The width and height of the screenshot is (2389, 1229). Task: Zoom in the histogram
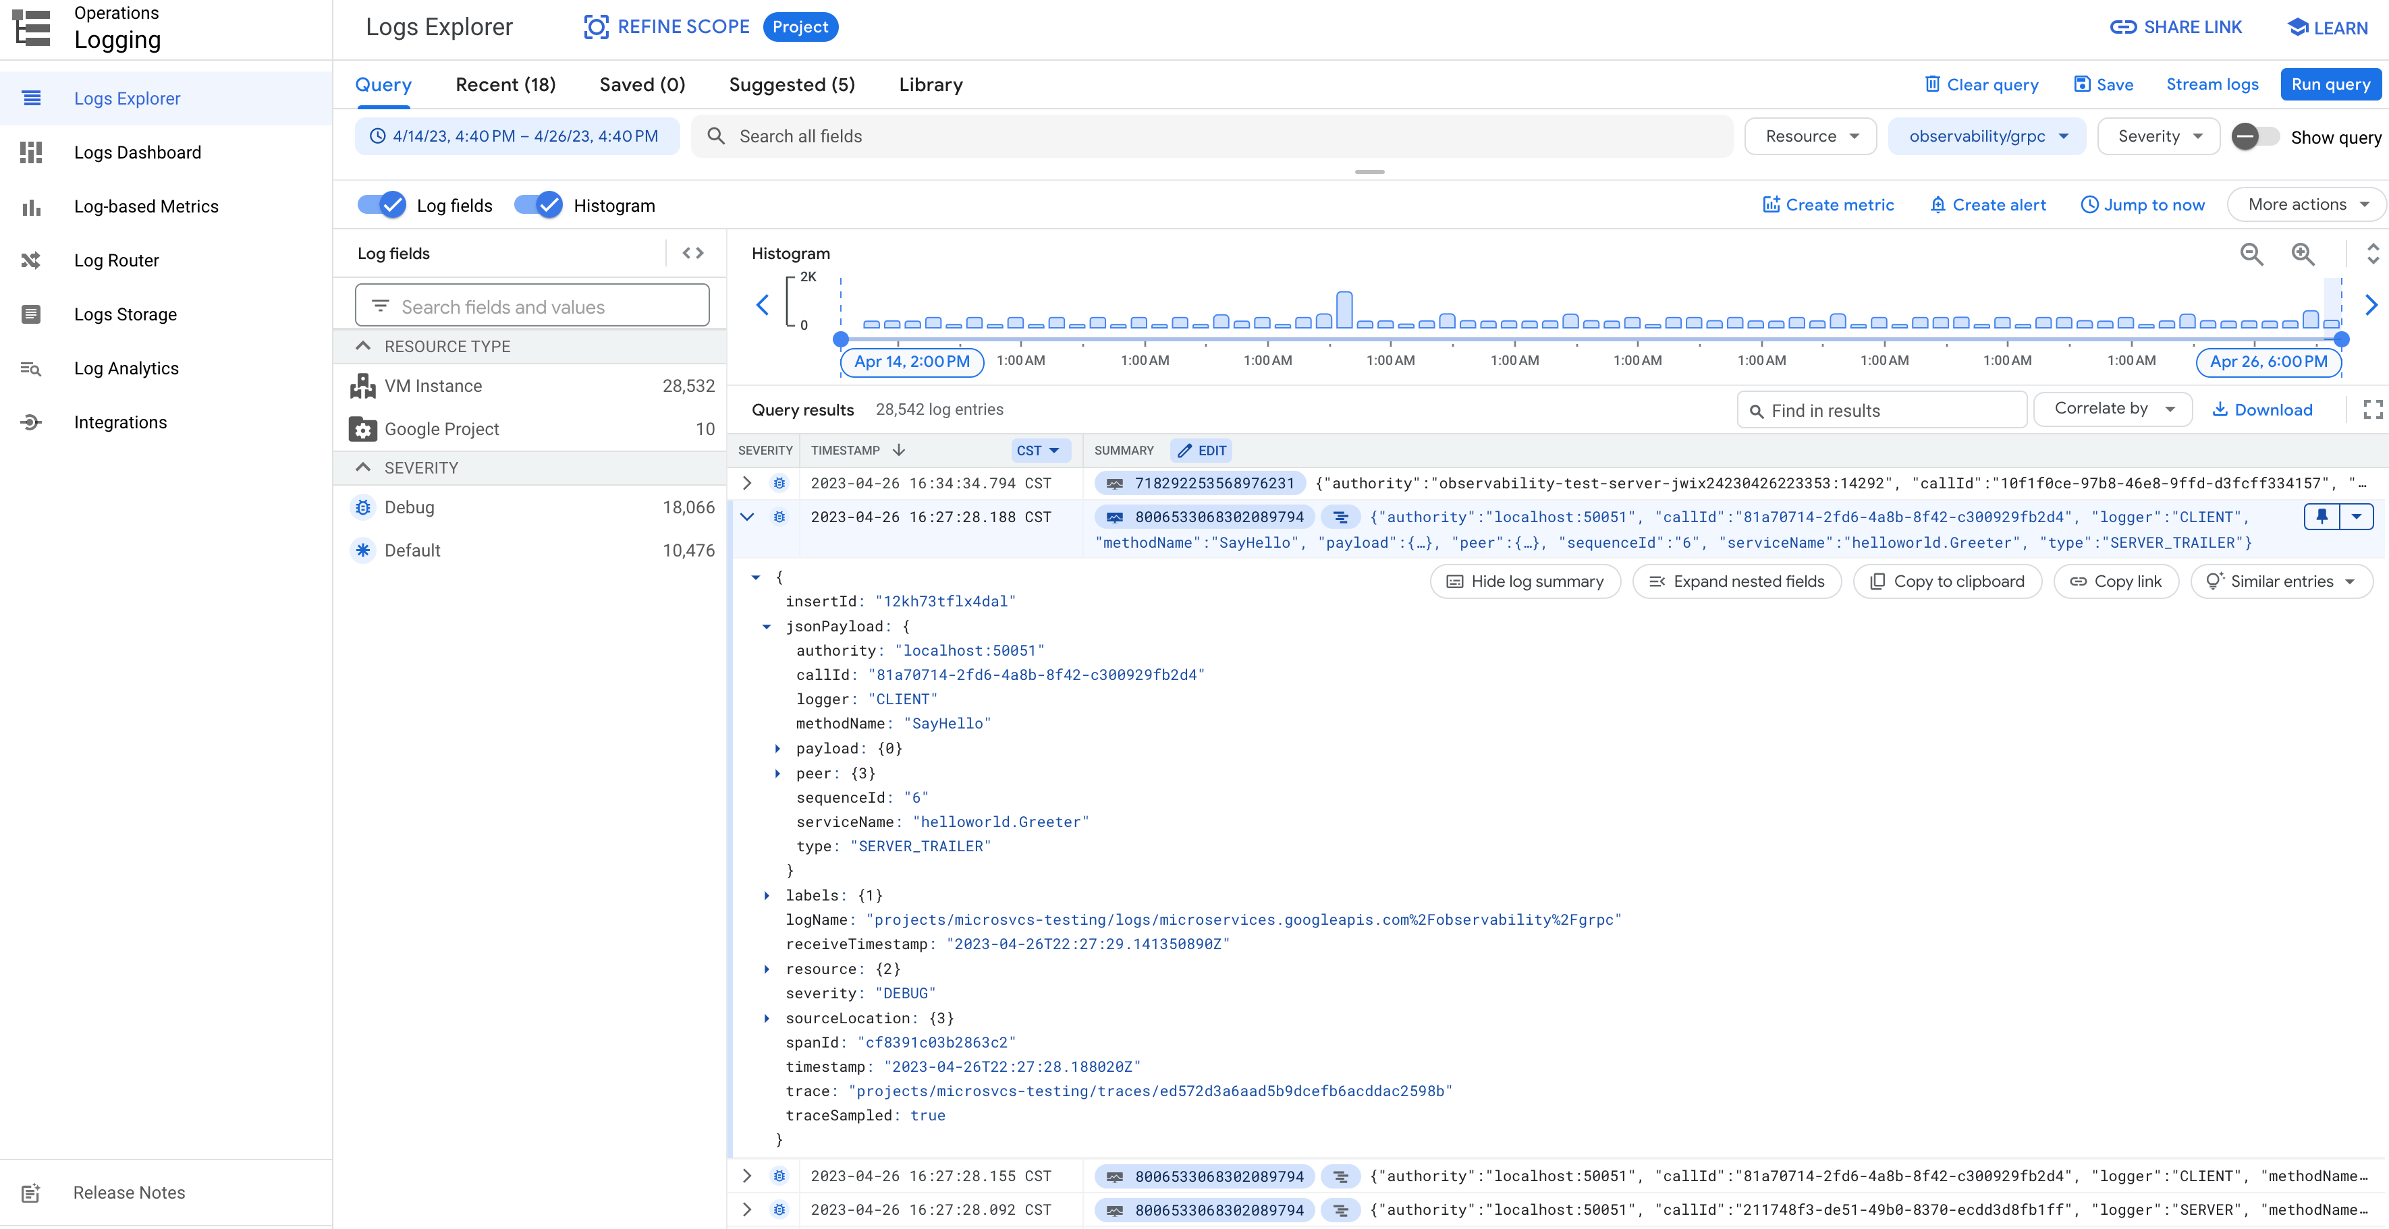coord(2302,254)
